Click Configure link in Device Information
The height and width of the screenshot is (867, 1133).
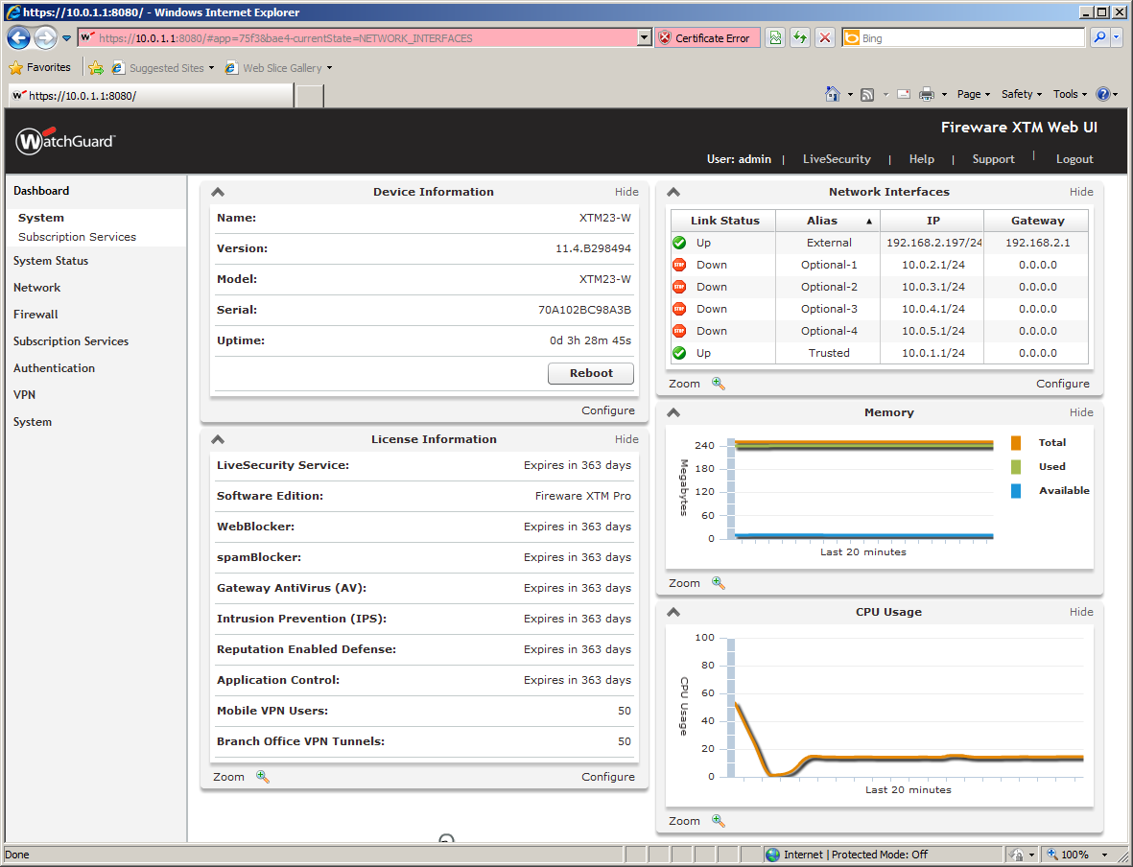[608, 410]
